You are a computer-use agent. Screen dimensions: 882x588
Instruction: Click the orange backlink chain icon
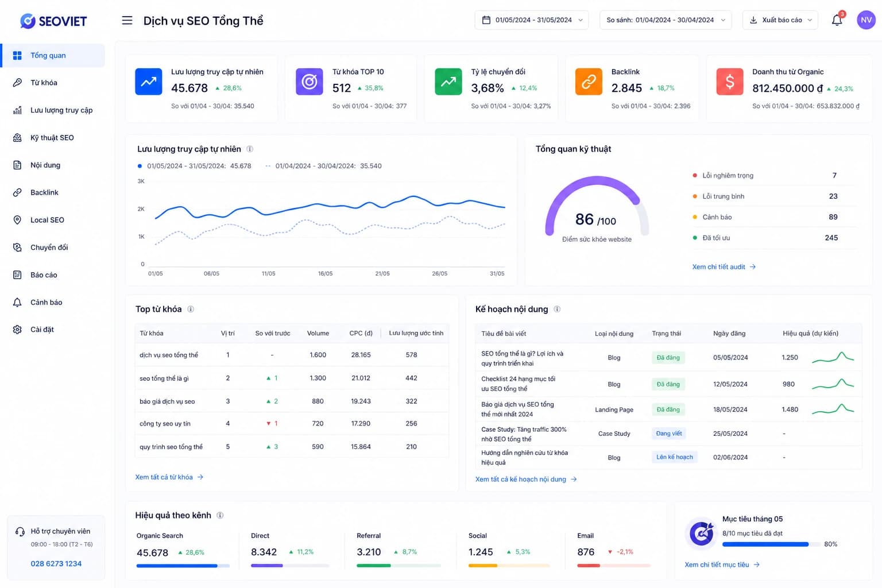[x=589, y=82]
